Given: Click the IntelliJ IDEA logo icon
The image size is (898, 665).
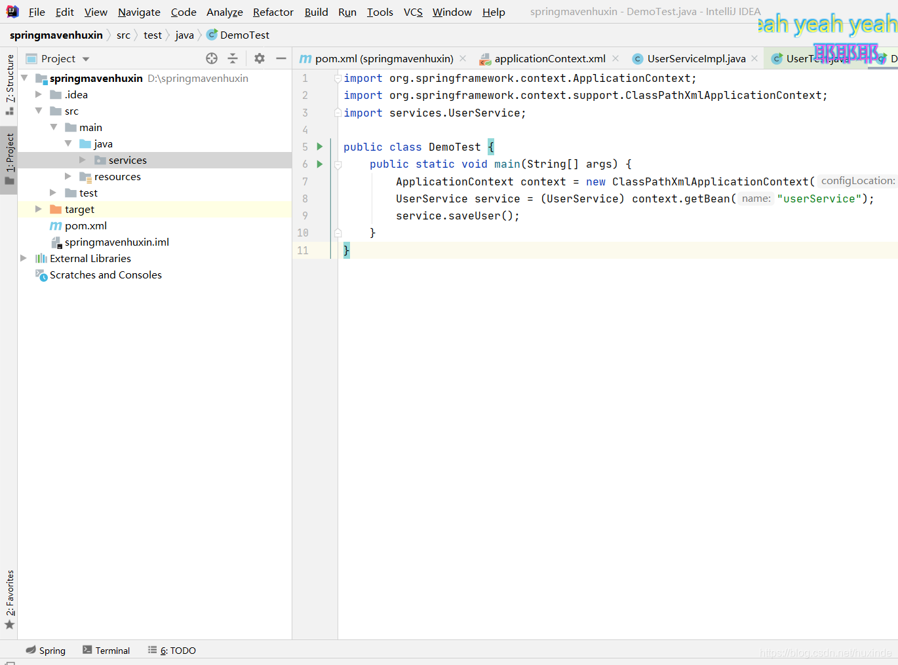Looking at the screenshot, I should pyautogui.click(x=12, y=12).
